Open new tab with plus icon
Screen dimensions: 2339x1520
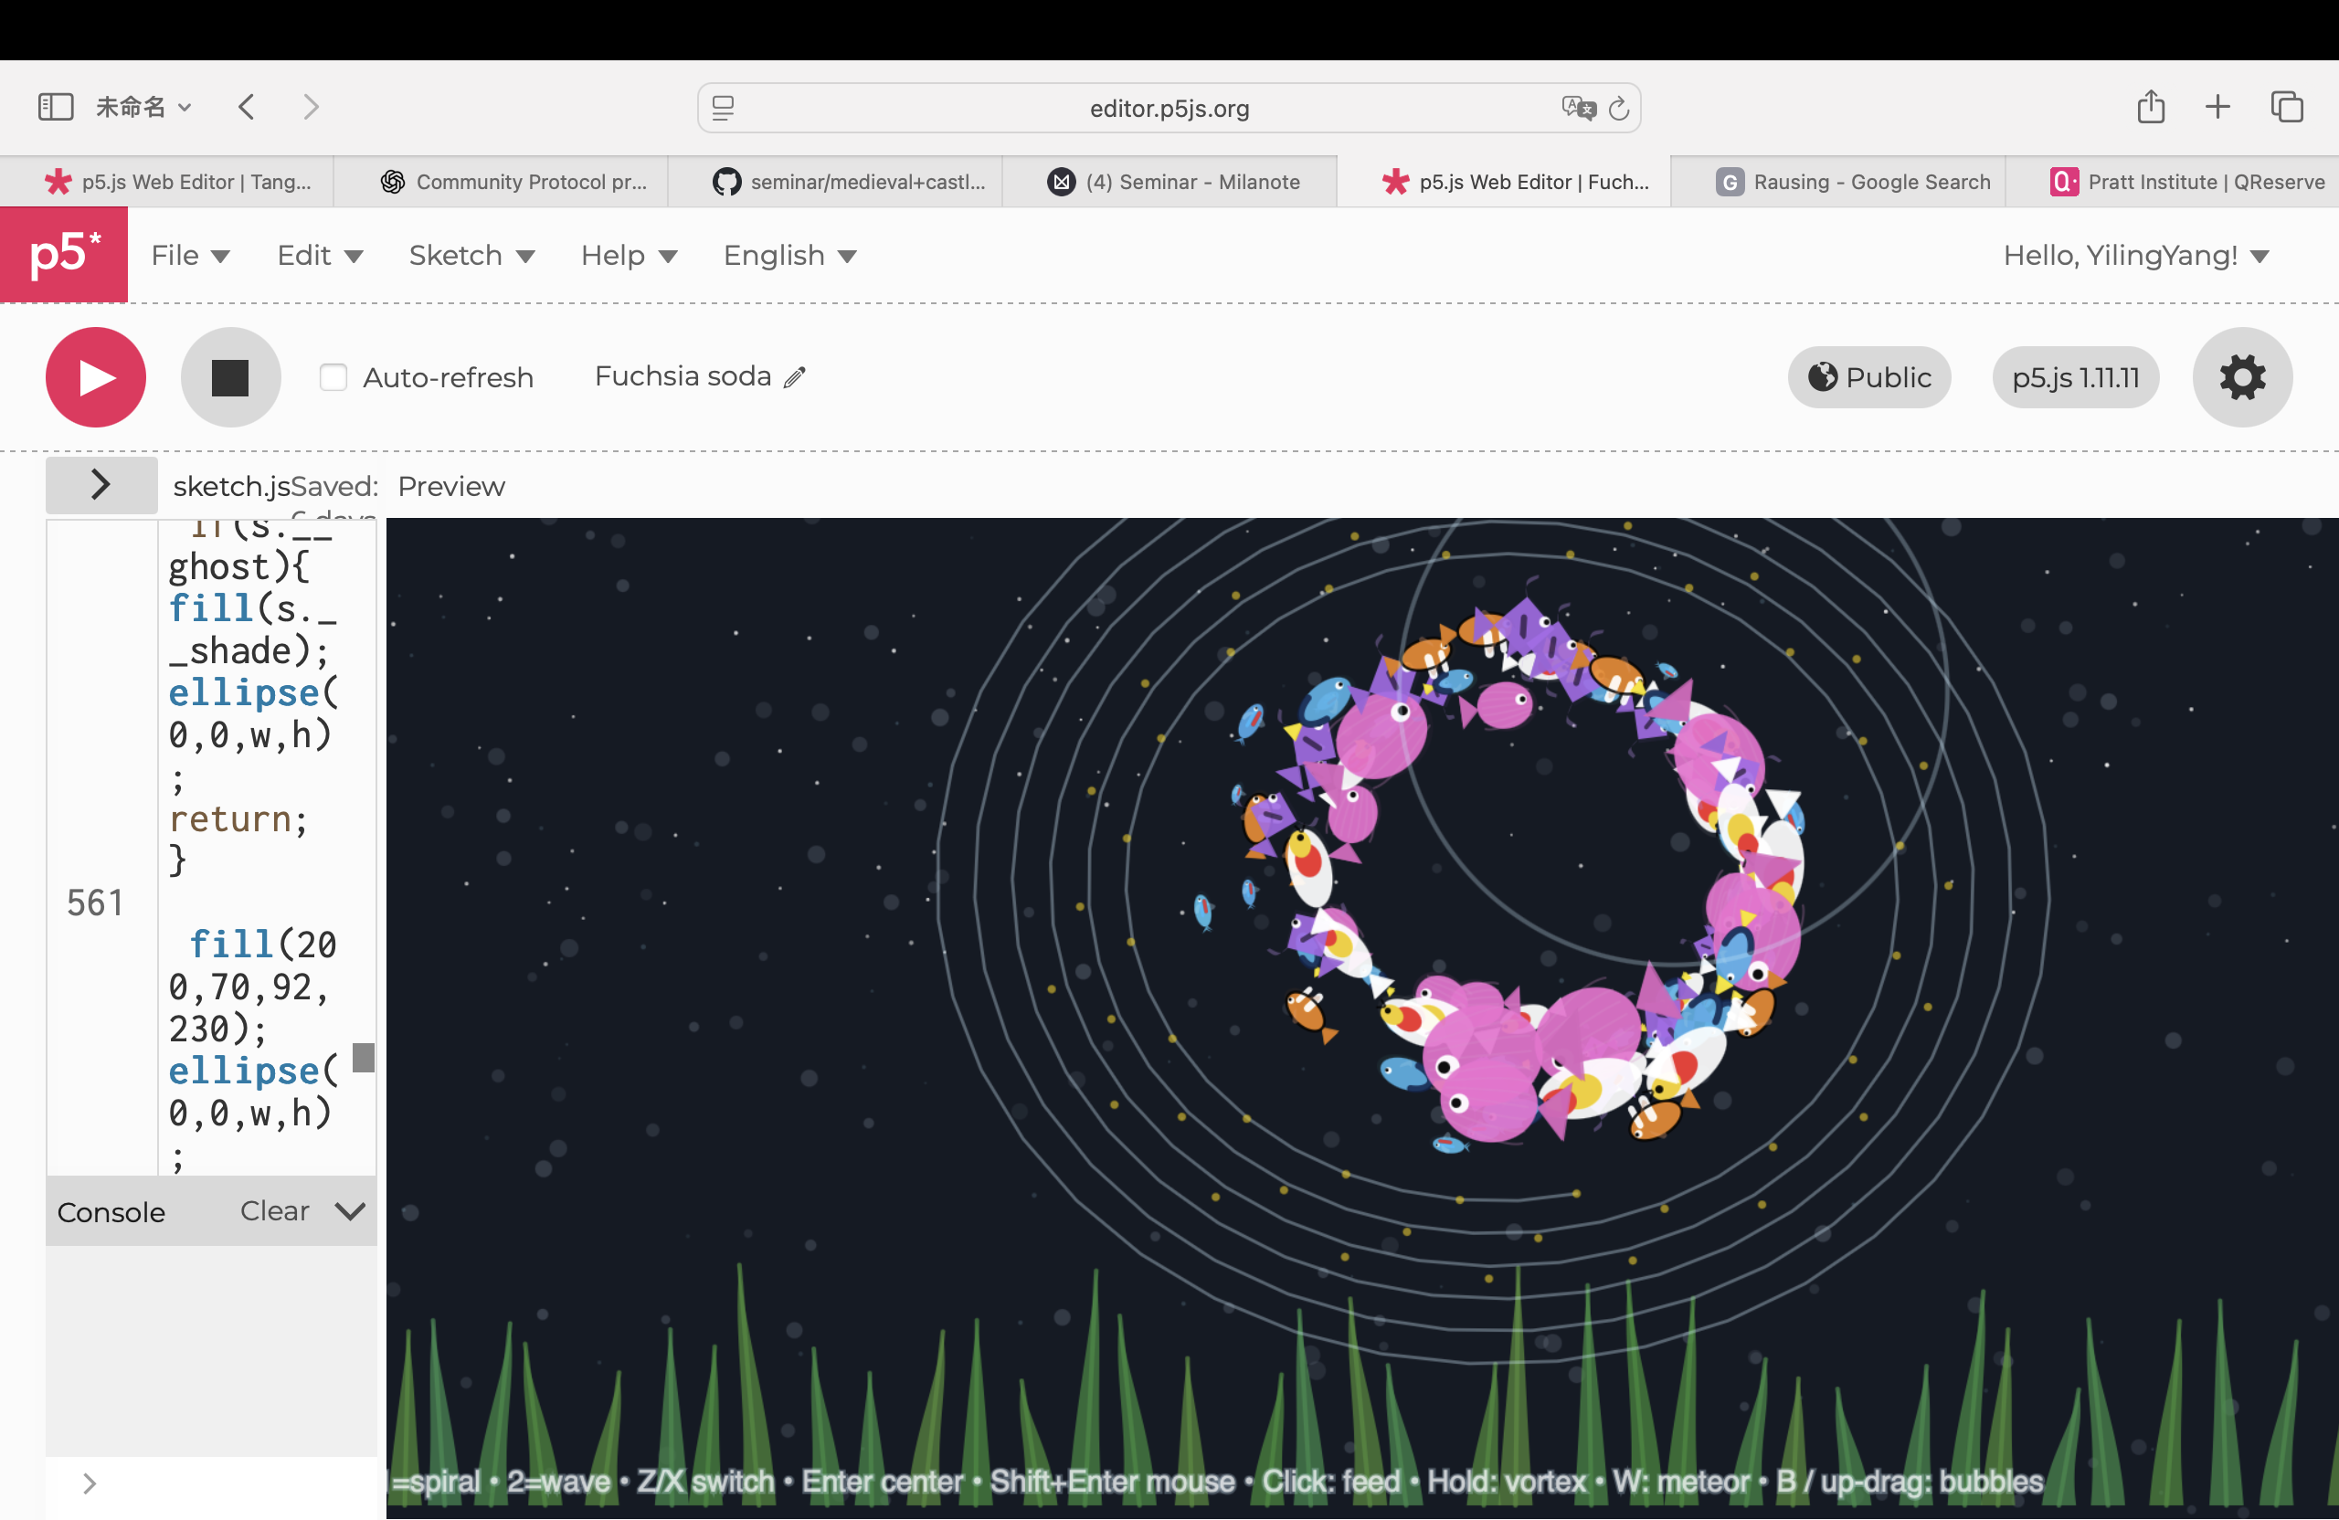2217,107
